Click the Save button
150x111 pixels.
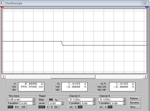[135, 107]
